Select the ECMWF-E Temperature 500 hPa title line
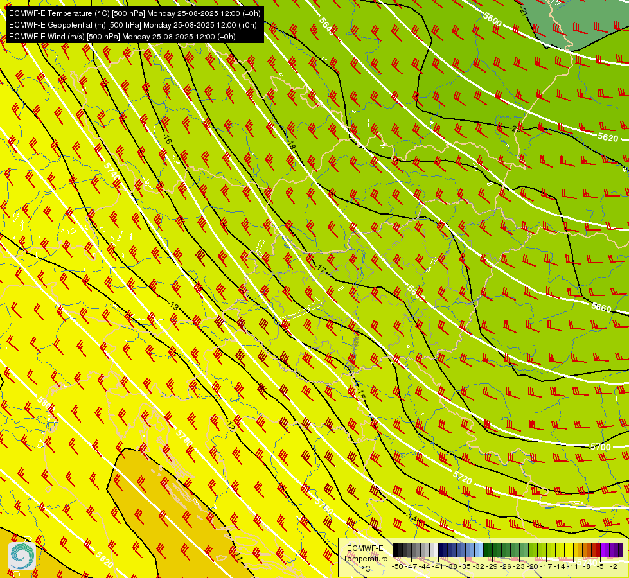The image size is (629, 578). (135, 13)
